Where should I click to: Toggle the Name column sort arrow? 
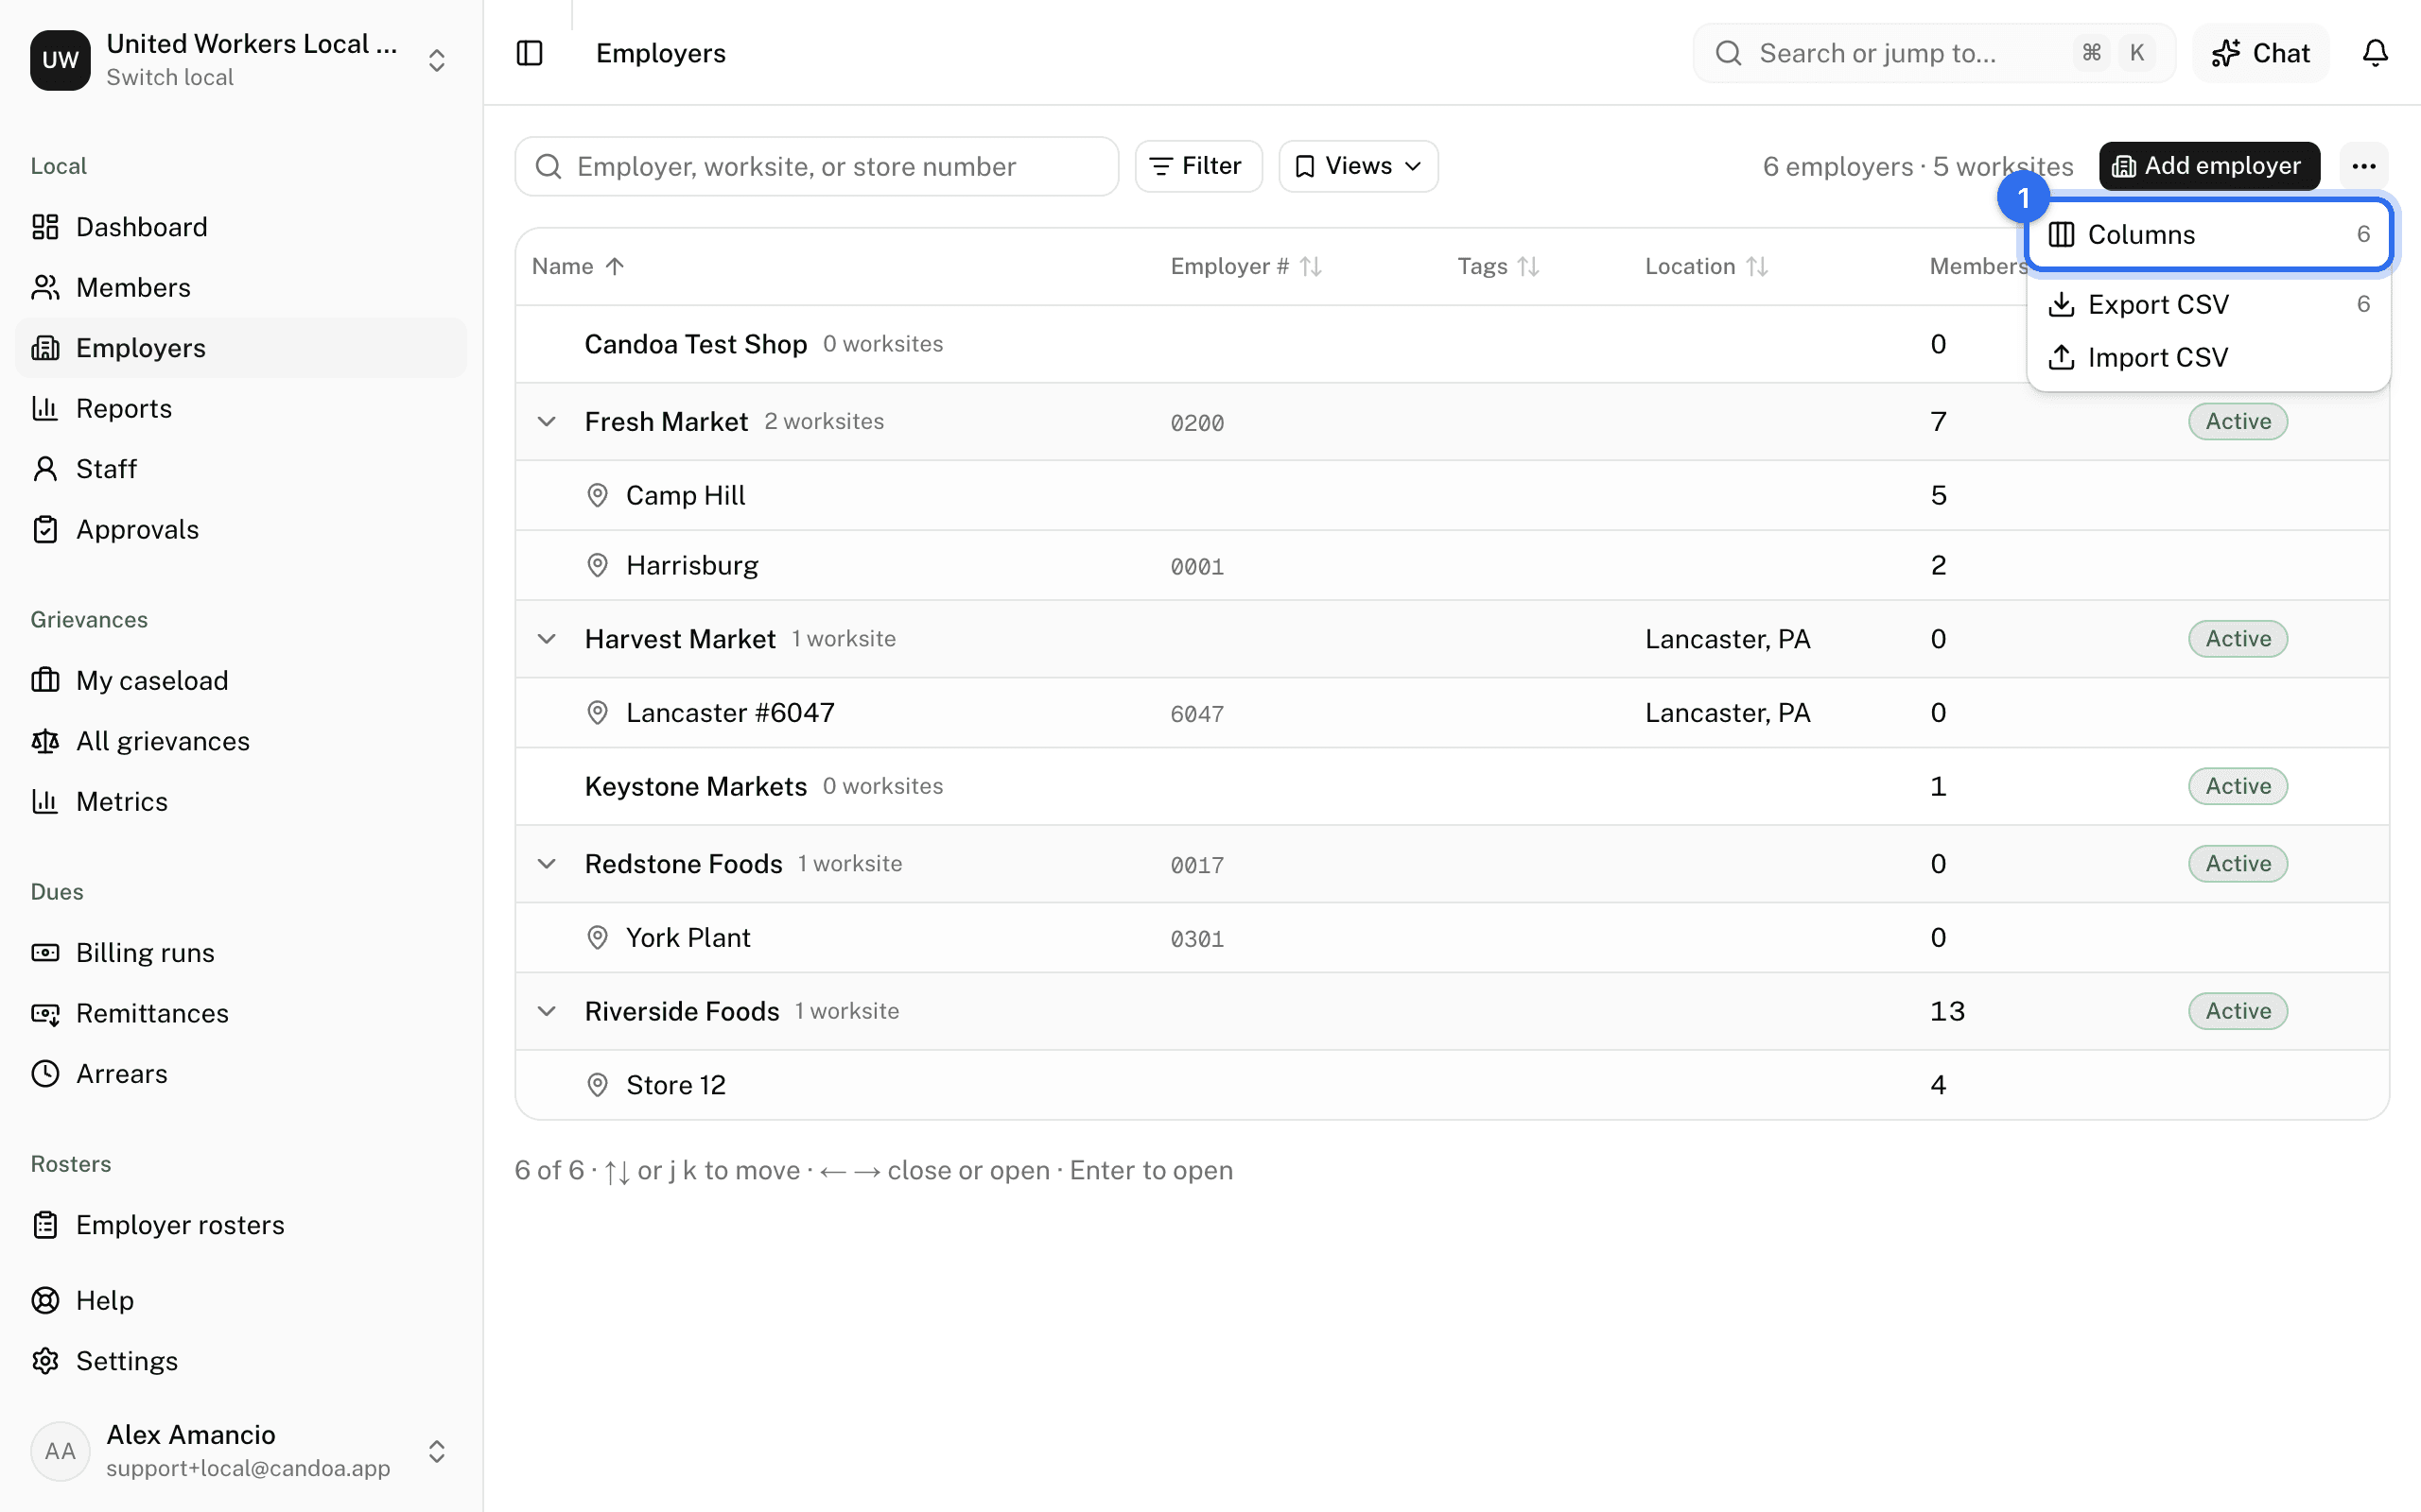pos(616,266)
